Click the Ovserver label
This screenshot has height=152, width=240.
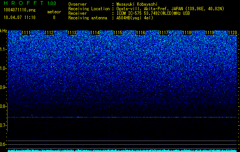[77, 4]
